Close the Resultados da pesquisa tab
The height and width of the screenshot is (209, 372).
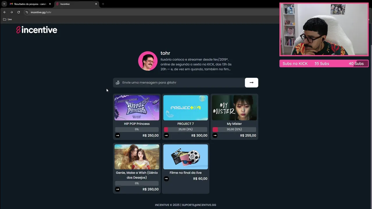tap(50, 4)
